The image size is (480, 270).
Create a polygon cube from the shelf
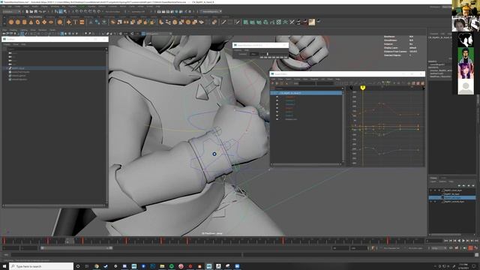tap(18, 22)
